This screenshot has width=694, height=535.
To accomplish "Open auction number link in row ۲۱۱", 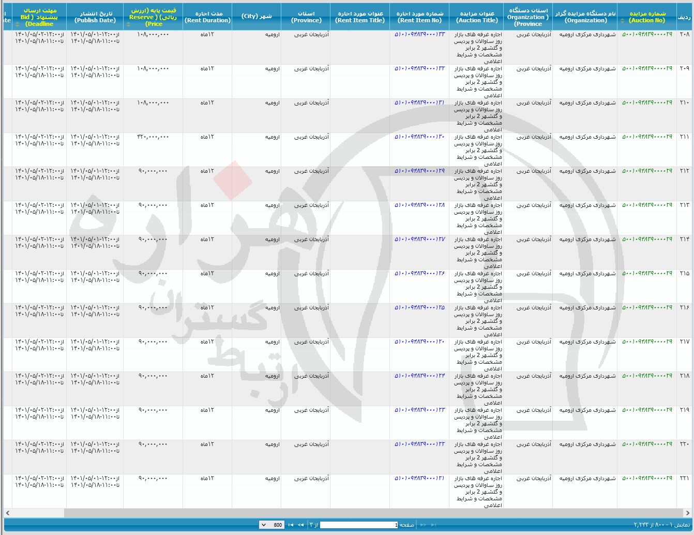I will click(x=647, y=137).
